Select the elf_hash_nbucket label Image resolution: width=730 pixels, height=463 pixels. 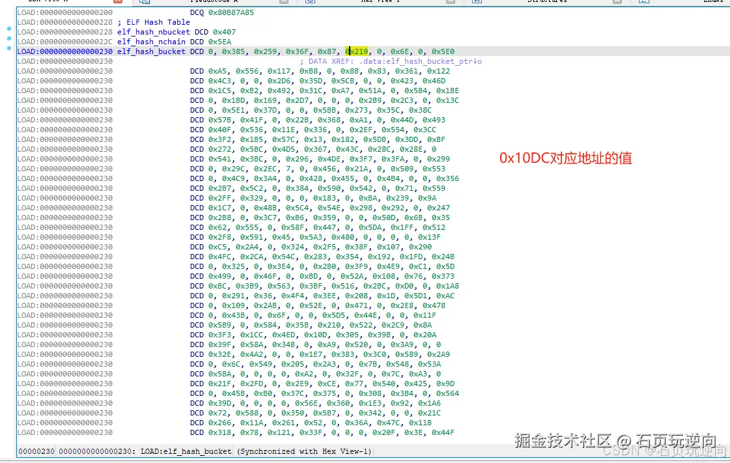(x=154, y=32)
